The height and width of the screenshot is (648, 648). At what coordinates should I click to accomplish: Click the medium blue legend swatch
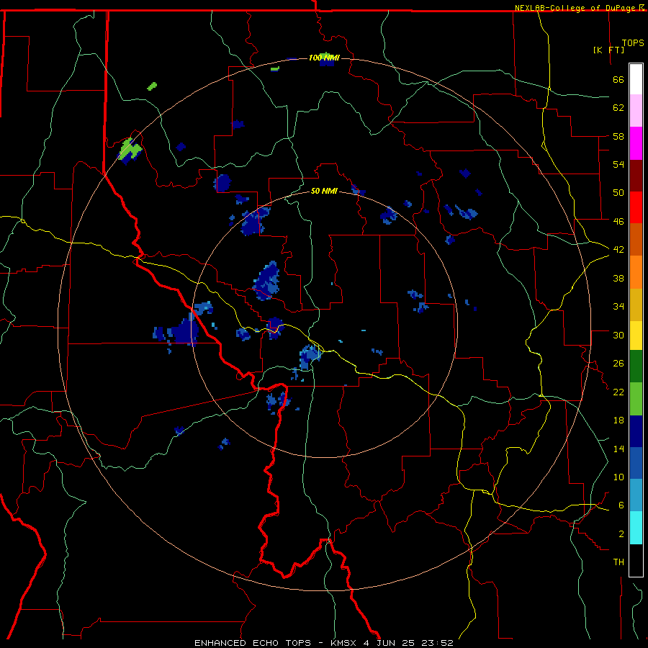coord(636,463)
